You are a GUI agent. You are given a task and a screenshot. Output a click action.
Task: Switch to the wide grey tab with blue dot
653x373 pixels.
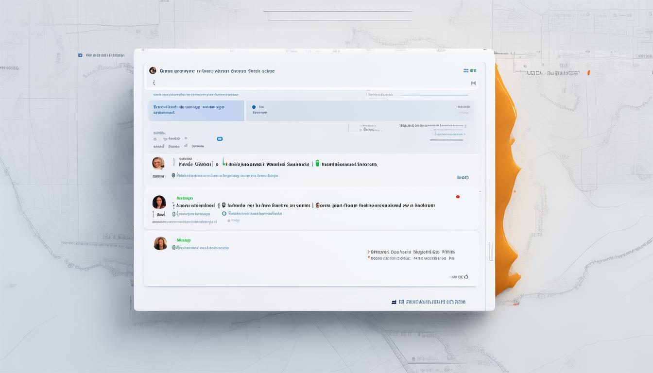[360, 110]
